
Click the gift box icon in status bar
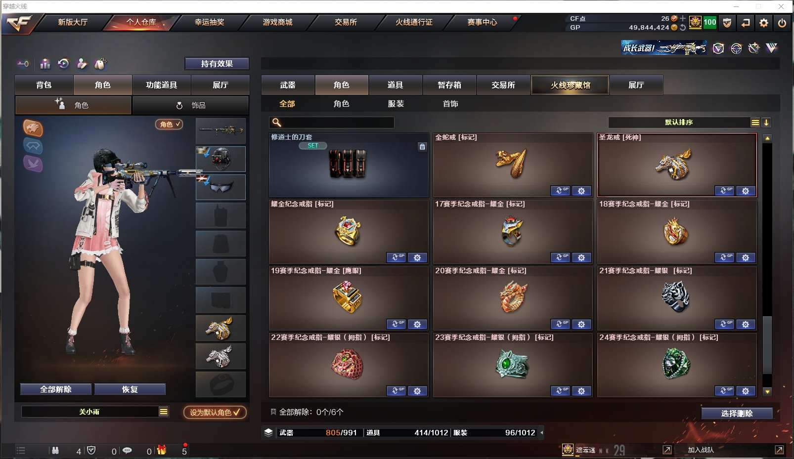162,450
